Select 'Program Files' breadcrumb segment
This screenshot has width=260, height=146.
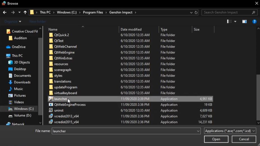[x=93, y=12]
